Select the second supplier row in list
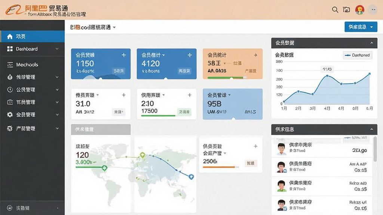383x215 pixels. [x=322, y=167]
